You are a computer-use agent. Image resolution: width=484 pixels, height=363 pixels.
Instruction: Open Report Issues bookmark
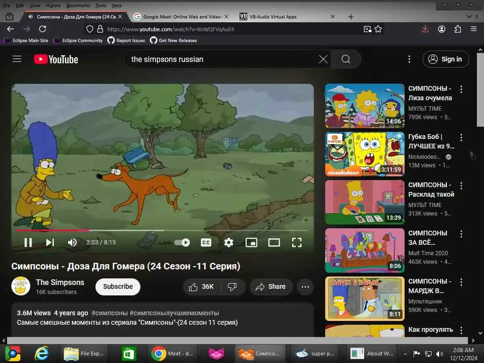[x=126, y=40]
